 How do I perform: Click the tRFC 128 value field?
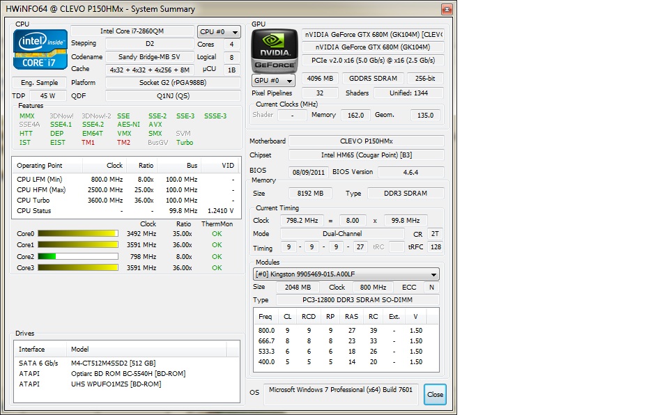[x=436, y=247]
